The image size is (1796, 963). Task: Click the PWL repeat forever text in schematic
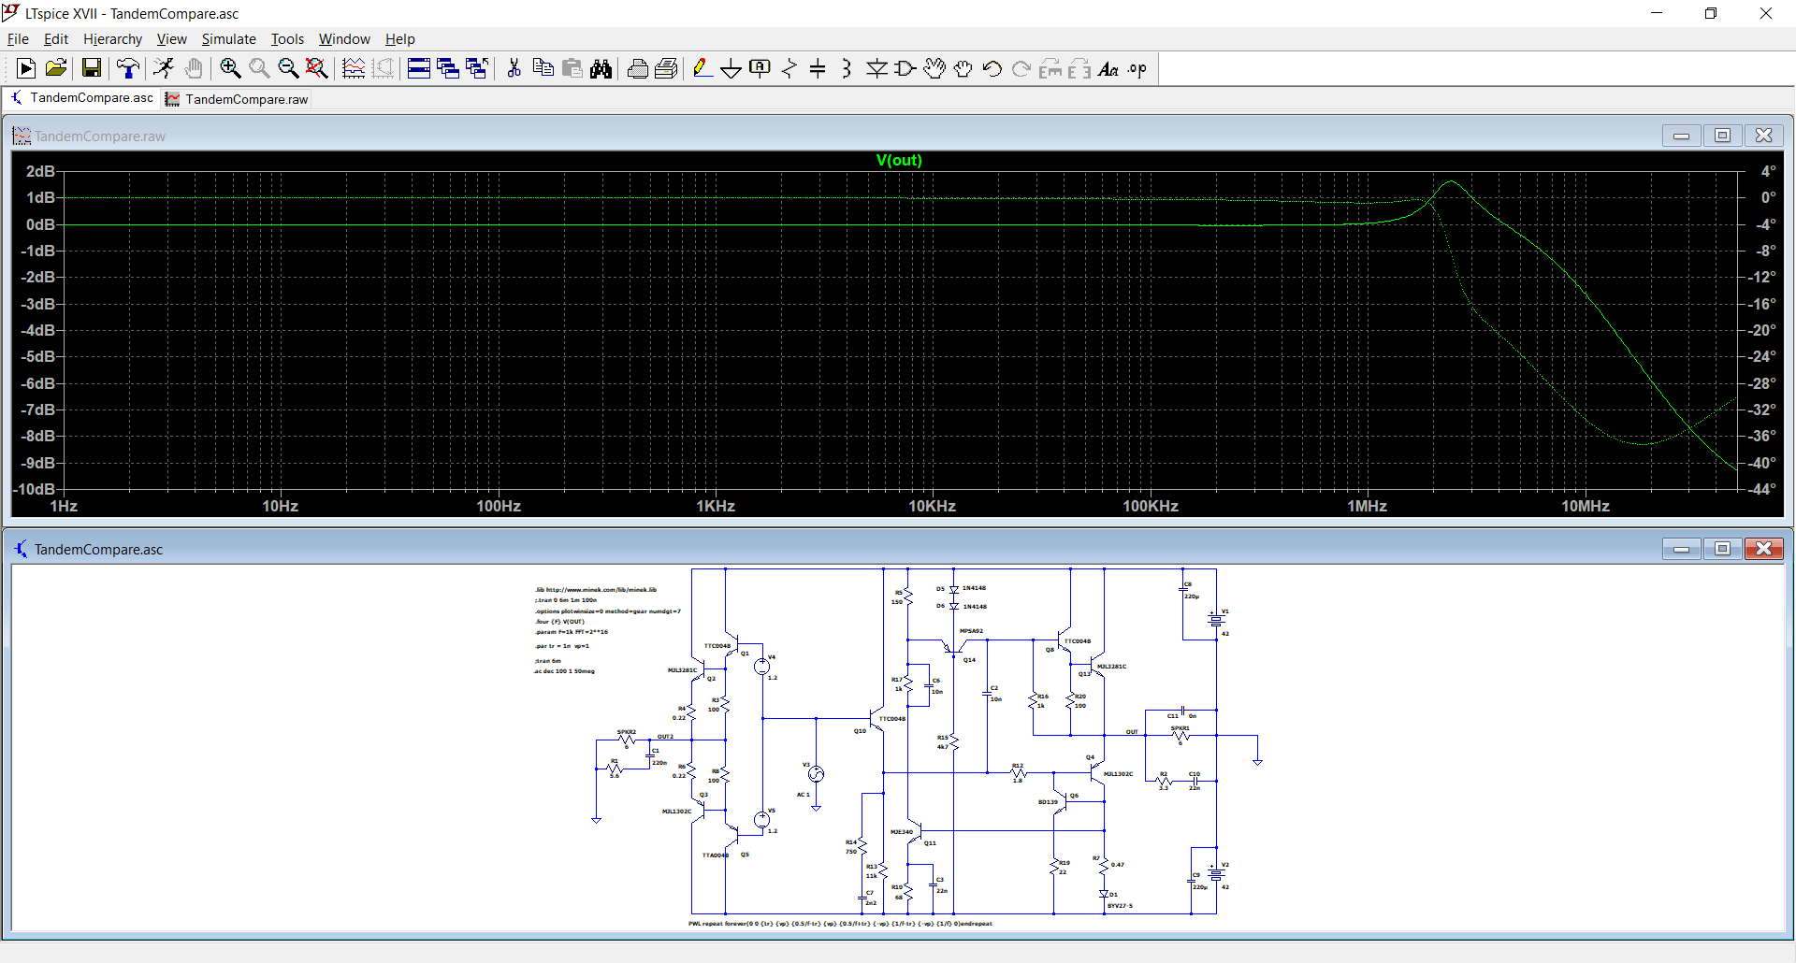[840, 924]
